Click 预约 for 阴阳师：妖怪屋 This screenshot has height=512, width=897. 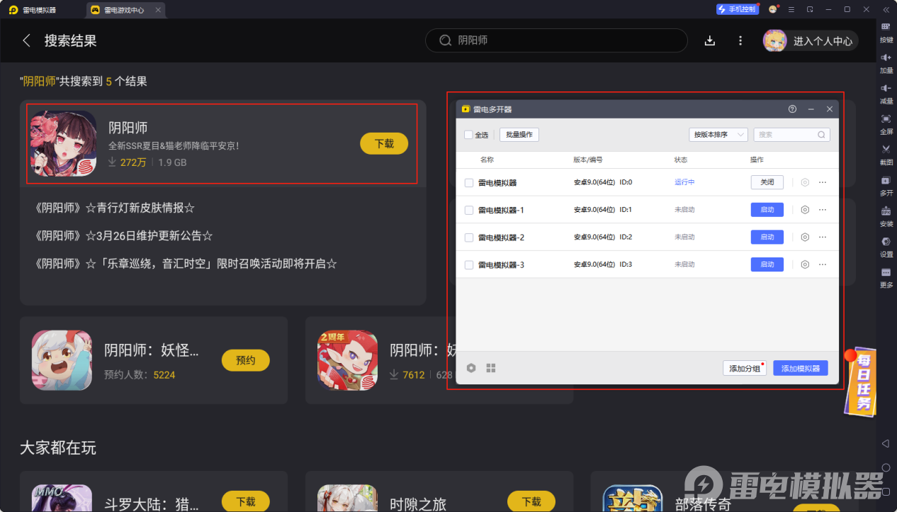(245, 360)
